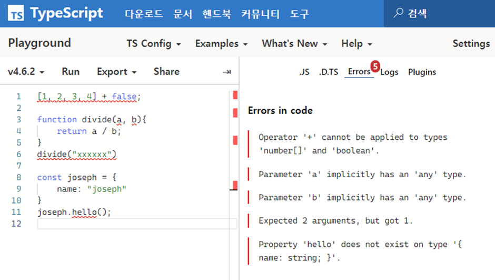The image size is (495, 280).
Task: Click the return a / b line
Action: tap(88, 131)
